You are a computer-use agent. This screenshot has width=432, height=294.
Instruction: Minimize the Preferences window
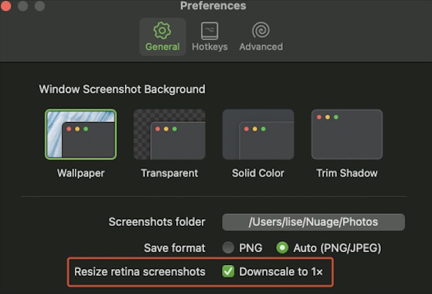(25, 7)
